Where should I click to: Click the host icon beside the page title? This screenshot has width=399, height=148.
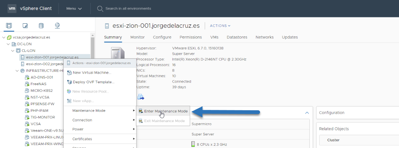pyautogui.click(x=107, y=26)
